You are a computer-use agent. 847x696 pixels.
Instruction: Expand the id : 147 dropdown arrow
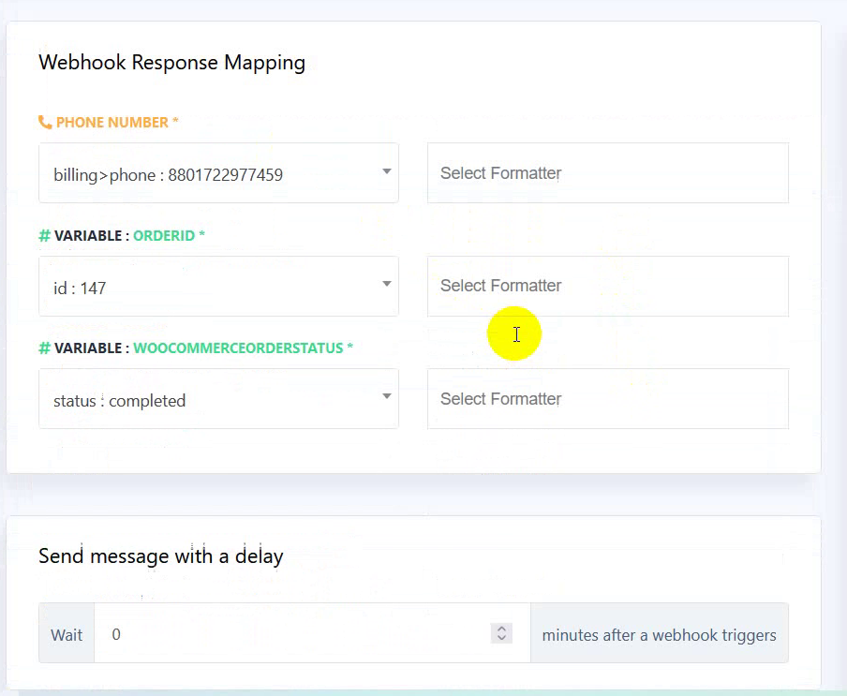(387, 284)
